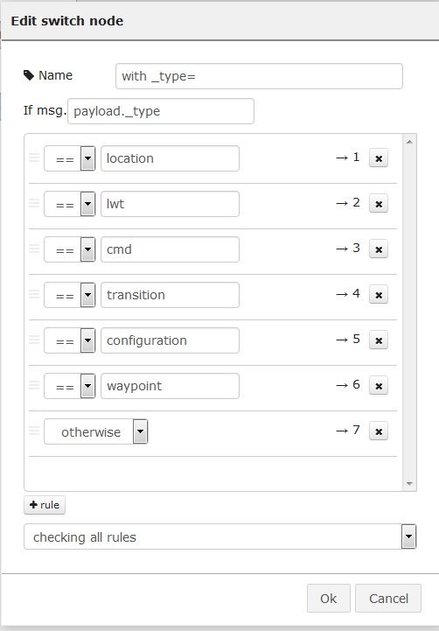Remove the configuration rule using the x icon
Viewport: 439px width, 631px height.
[379, 340]
